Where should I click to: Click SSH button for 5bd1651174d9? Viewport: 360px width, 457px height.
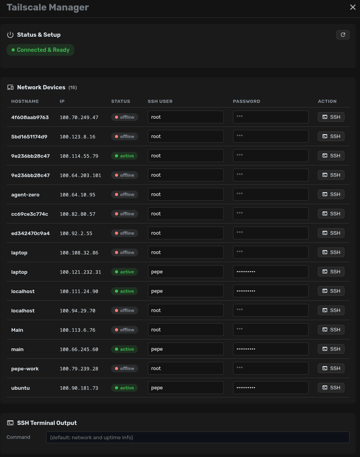(331, 136)
